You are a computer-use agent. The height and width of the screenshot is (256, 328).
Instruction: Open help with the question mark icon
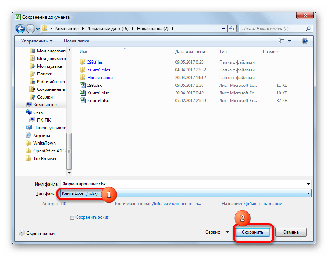tap(305, 41)
